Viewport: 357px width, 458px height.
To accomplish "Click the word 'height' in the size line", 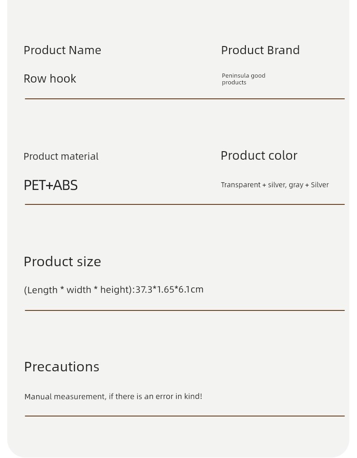I will point(115,290).
